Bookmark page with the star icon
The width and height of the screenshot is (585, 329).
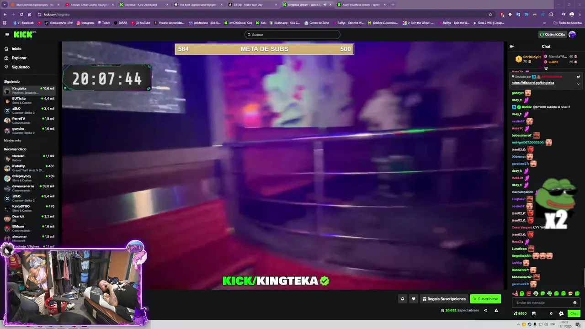pyautogui.click(x=490, y=14)
